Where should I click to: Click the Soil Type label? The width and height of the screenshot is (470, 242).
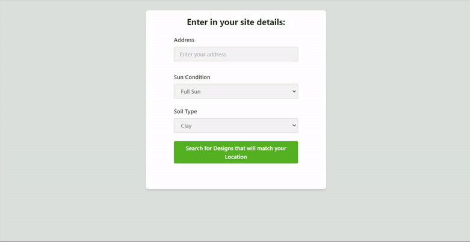click(x=185, y=111)
